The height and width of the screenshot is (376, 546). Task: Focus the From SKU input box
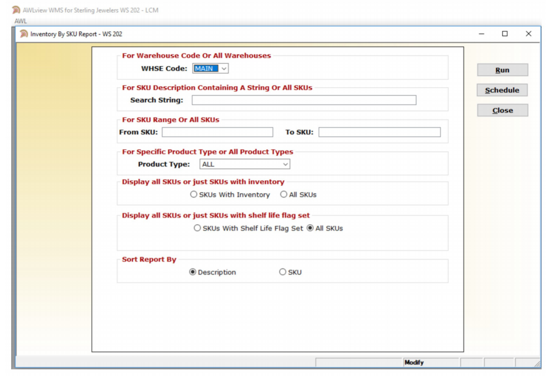217,132
